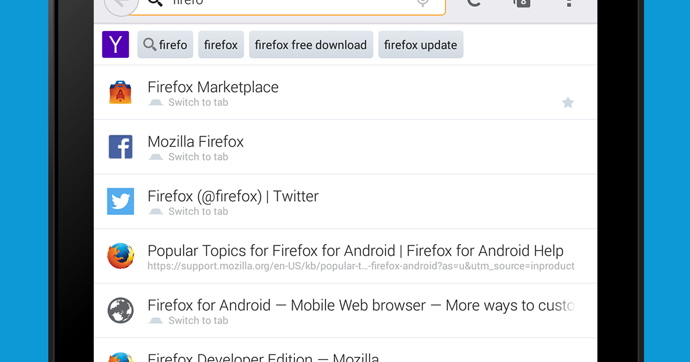Tap the back arrow button

(121, 5)
